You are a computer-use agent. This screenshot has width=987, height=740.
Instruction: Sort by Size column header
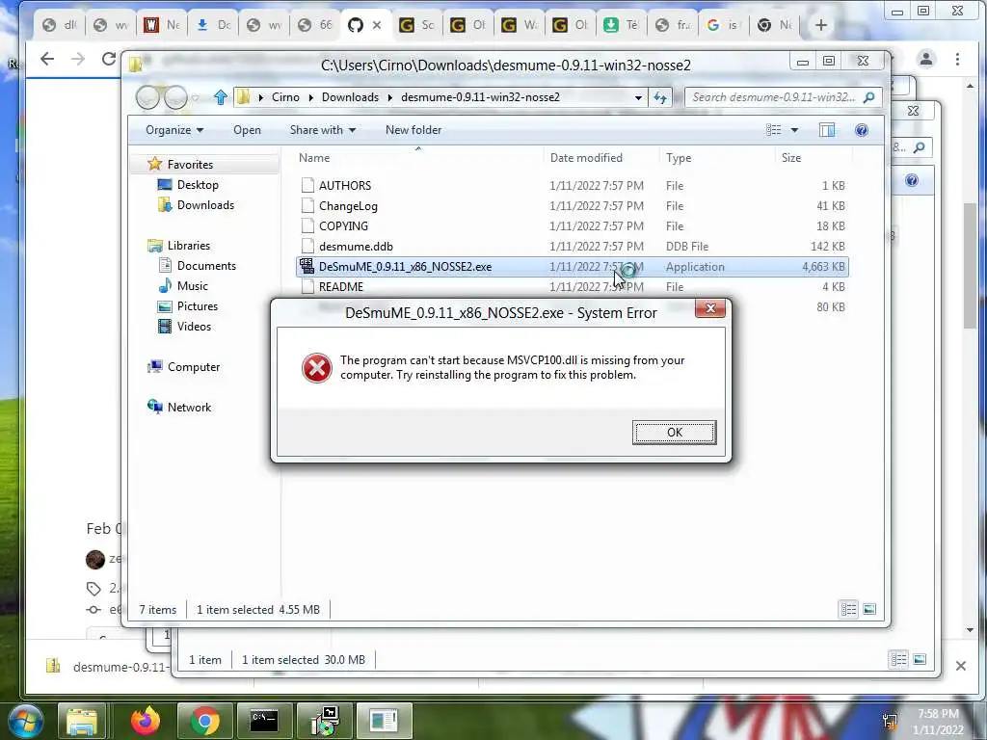pos(791,158)
